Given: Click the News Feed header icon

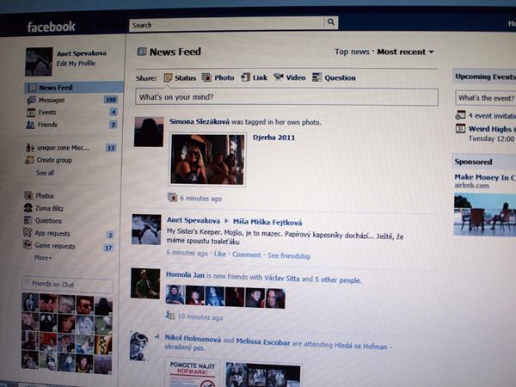Looking at the screenshot, I should click(x=142, y=52).
